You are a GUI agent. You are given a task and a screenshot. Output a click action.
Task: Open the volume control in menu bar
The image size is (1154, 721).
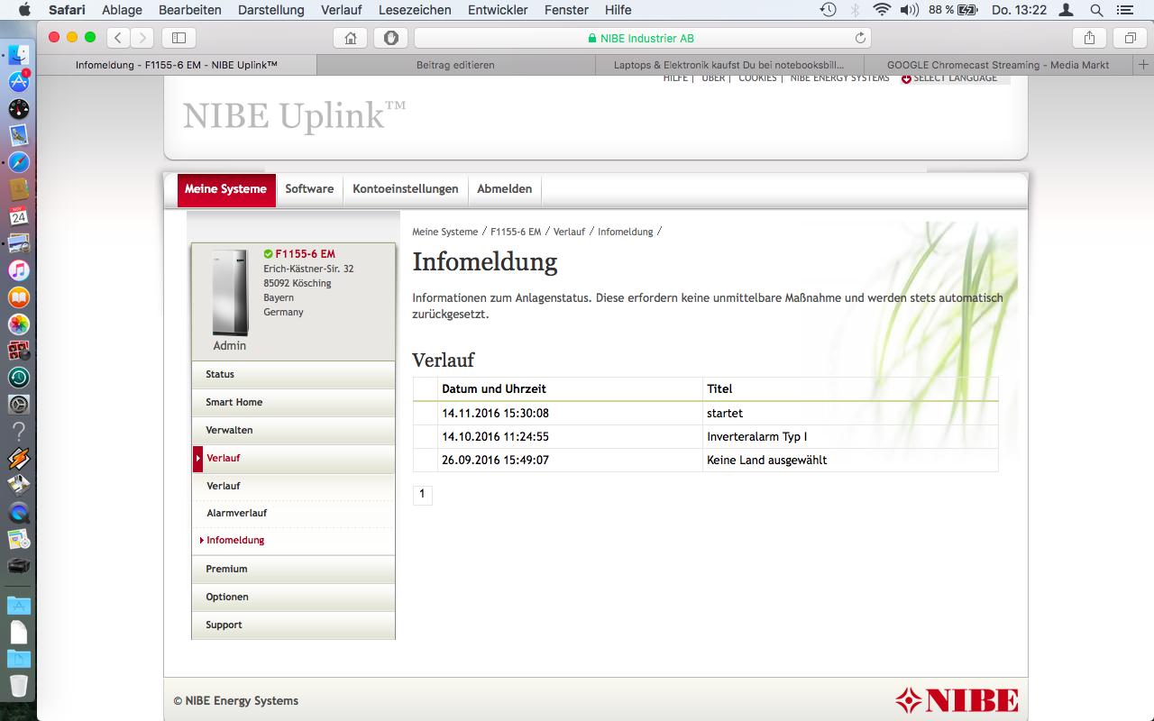(x=909, y=10)
